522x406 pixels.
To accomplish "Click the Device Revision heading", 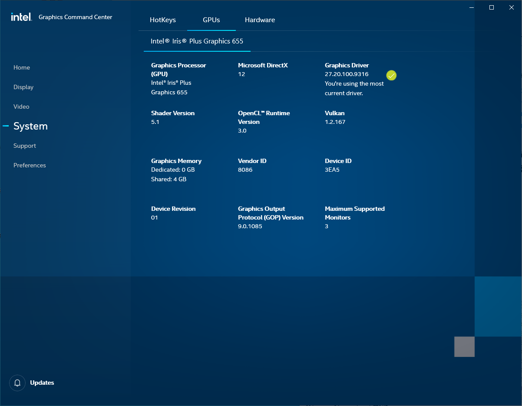I will point(173,209).
